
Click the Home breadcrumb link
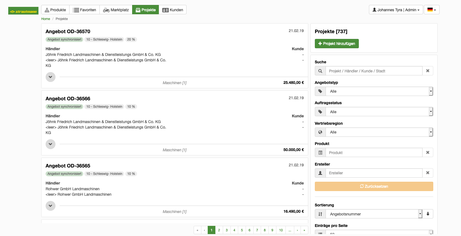[46, 19]
